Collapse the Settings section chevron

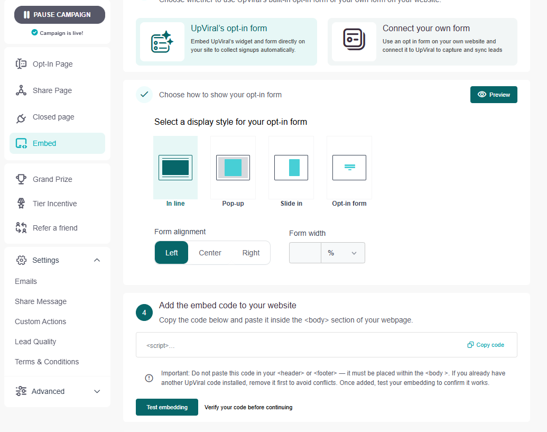point(97,260)
